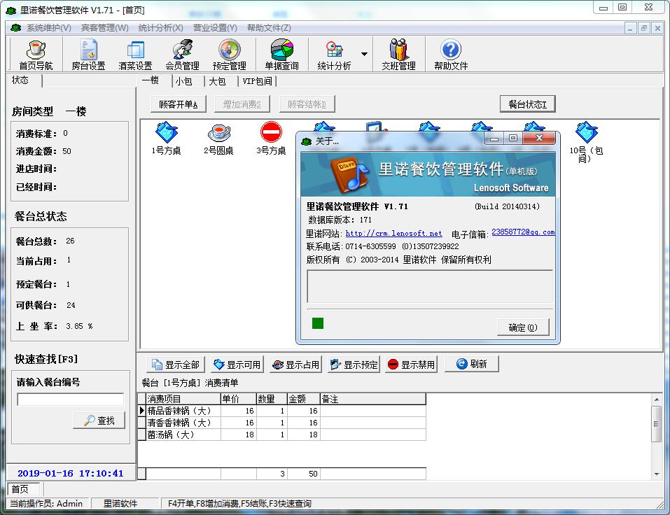Image resolution: width=670 pixels, height=515 pixels.
Task: Open the 帮助文件(Z) menu
Action: pyautogui.click(x=269, y=28)
